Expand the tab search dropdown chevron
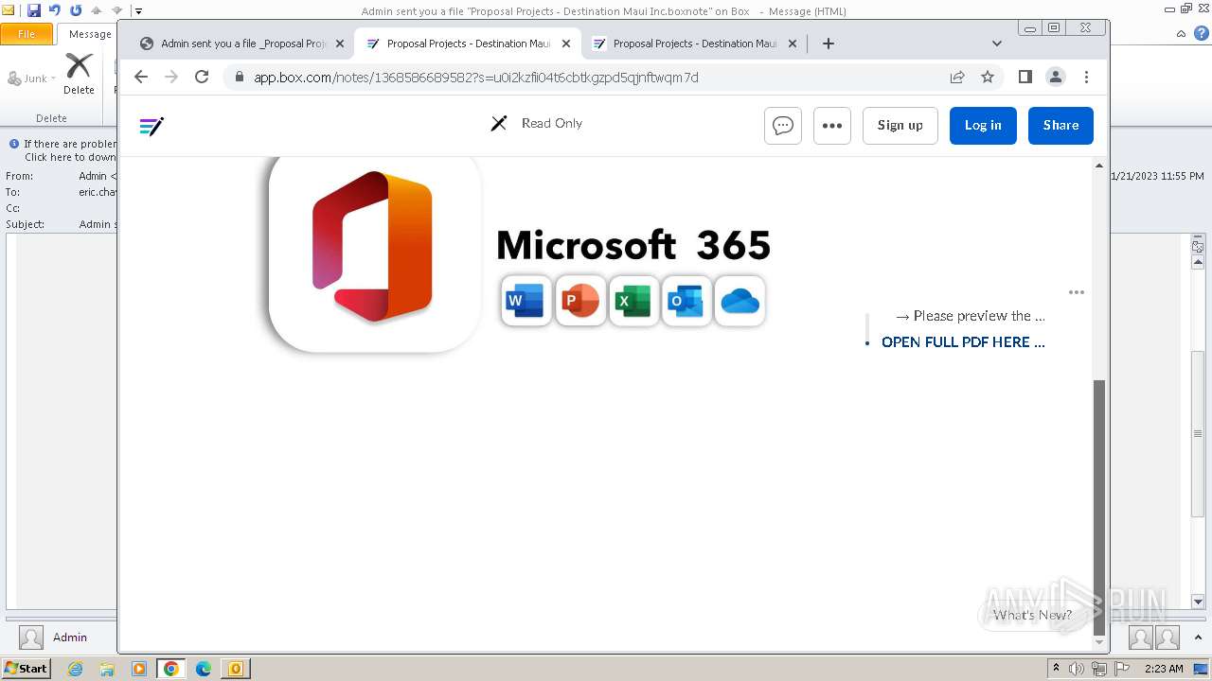The image size is (1212, 681). (997, 44)
